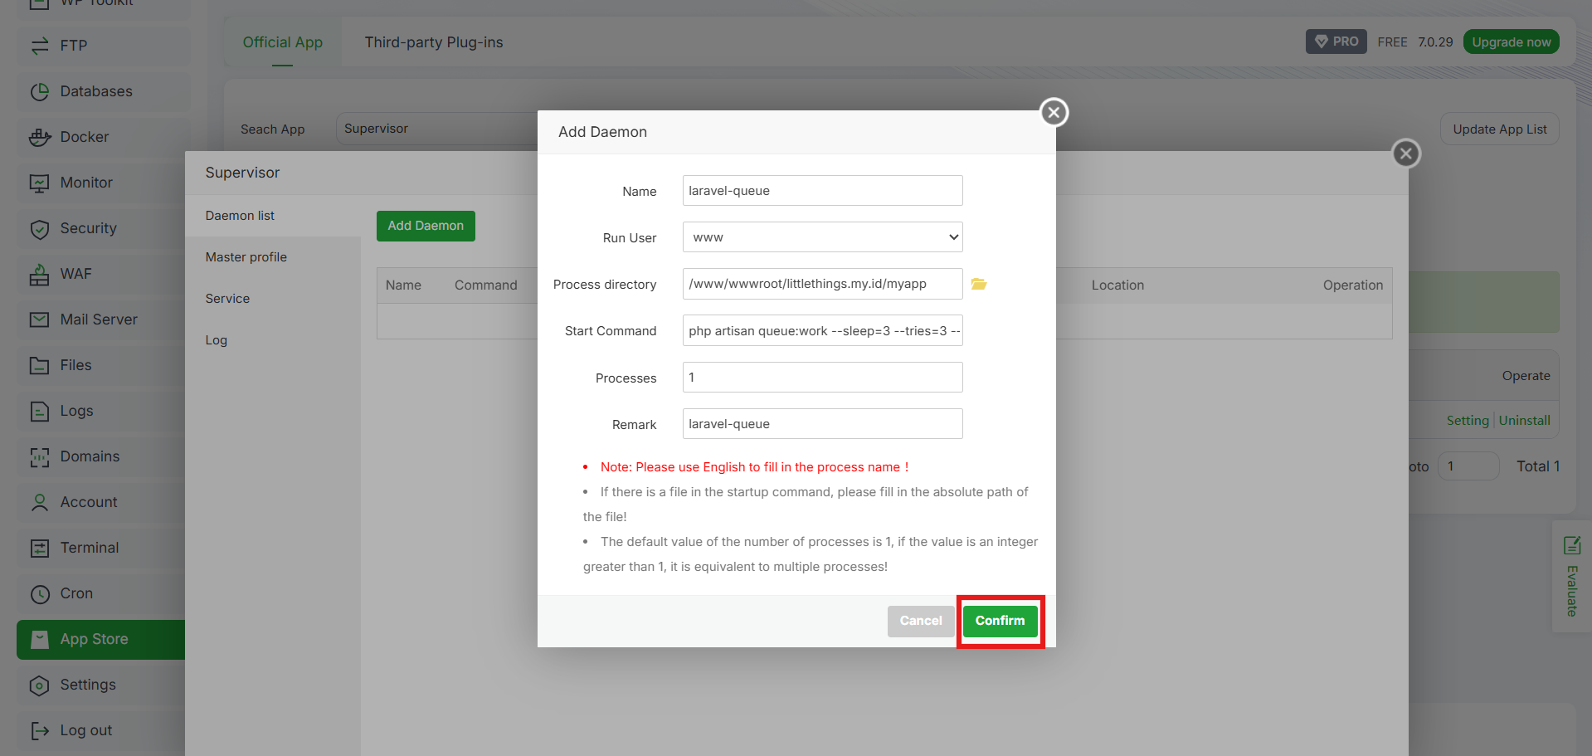Open the Settings gear icon
This screenshot has width=1592, height=756.
coord(39,685)
